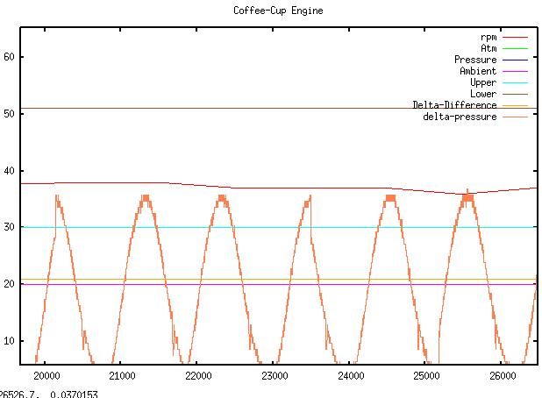Click the 24000 x-axis tick label
542x398 pixels.
click(x=351, y=375)
